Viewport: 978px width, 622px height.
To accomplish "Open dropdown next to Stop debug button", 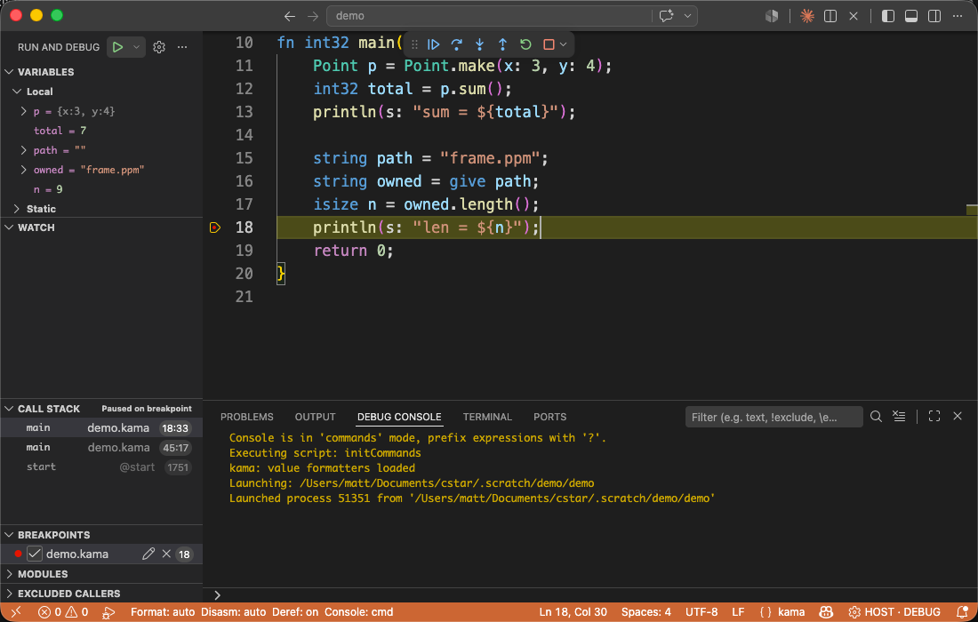I will click(563, 44).
